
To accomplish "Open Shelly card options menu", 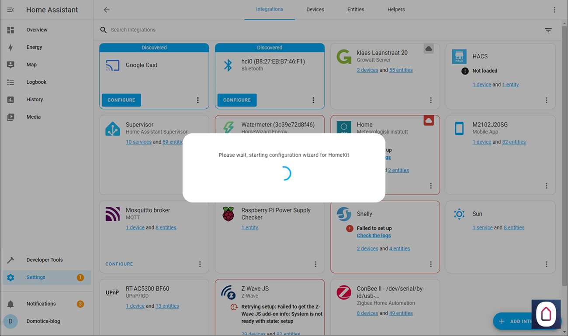I will [x=431, y=264].
